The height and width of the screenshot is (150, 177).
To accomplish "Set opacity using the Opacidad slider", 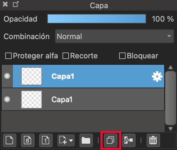I will (97, 19).
